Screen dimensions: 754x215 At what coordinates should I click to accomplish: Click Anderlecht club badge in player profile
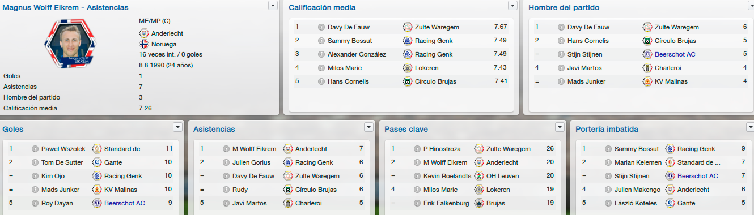[x=144, y=33]
